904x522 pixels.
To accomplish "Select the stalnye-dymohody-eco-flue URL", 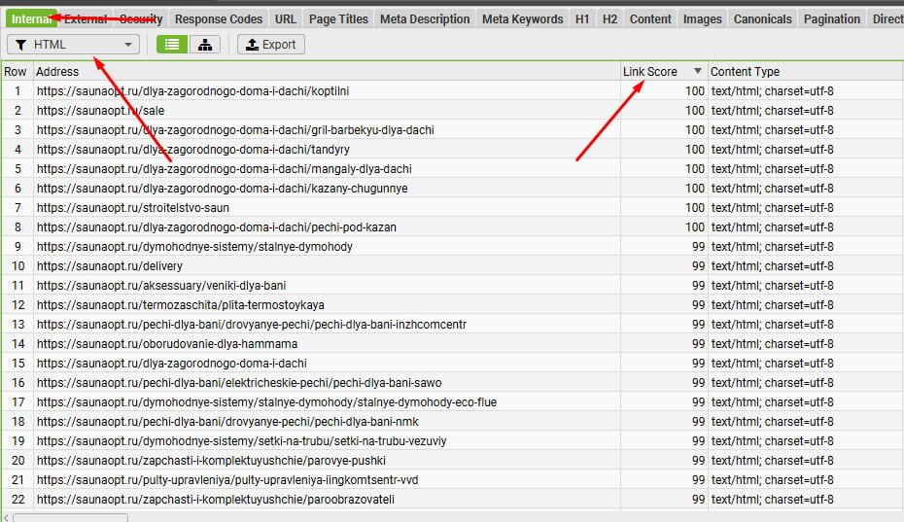I will tap(267, 402).
